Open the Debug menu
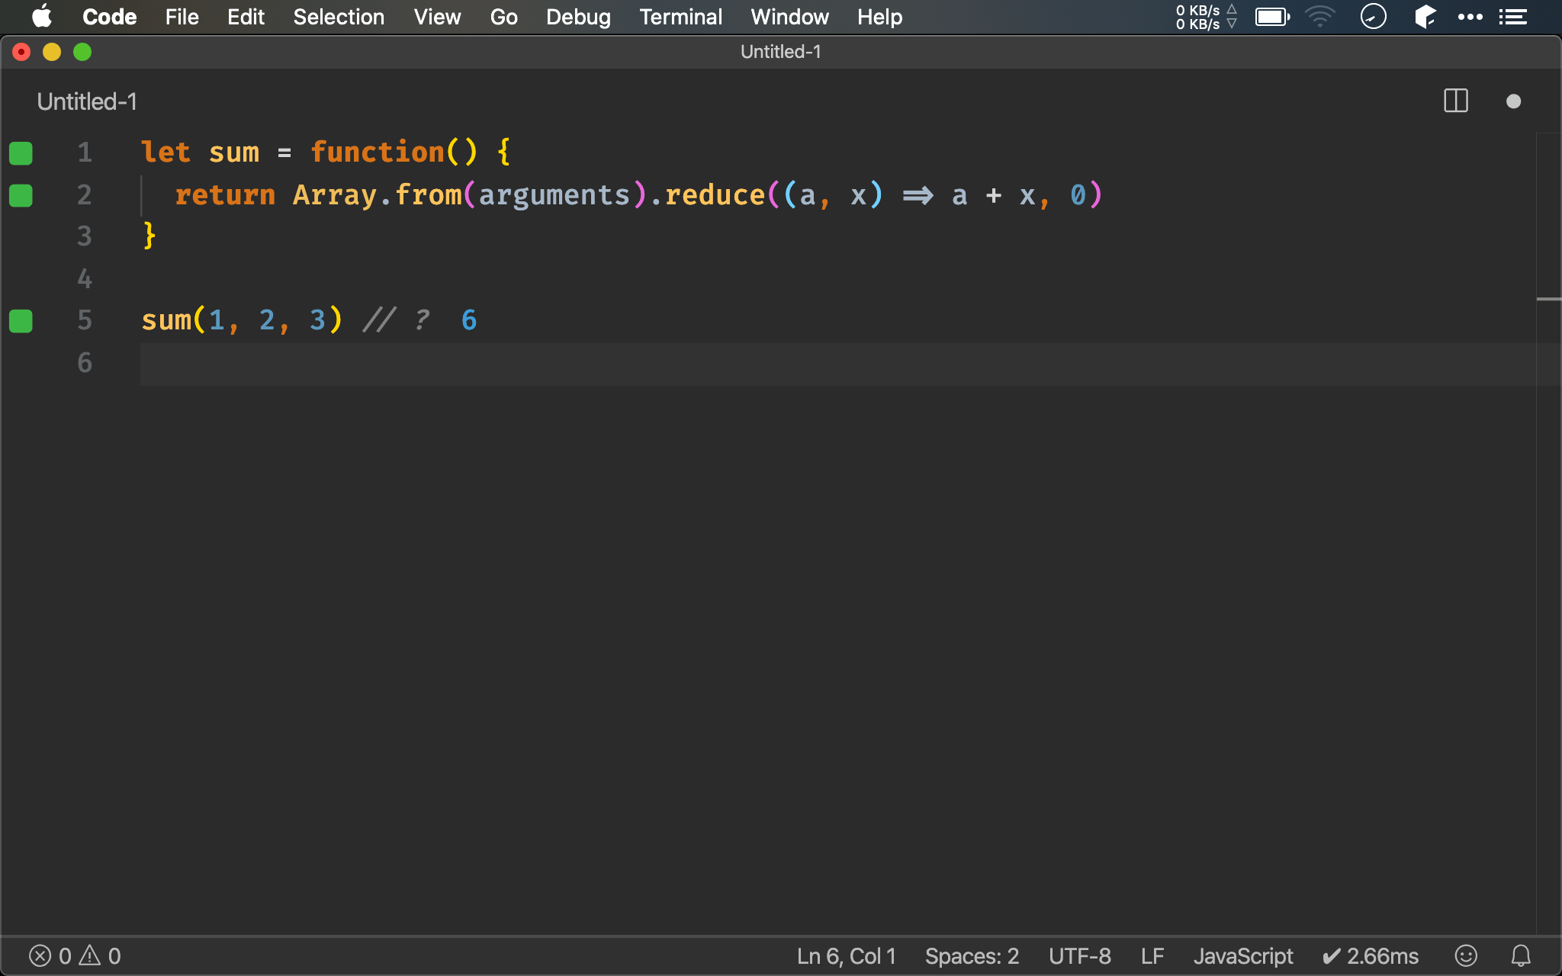This screenshot has height=976, width=1562. point(577,17)
